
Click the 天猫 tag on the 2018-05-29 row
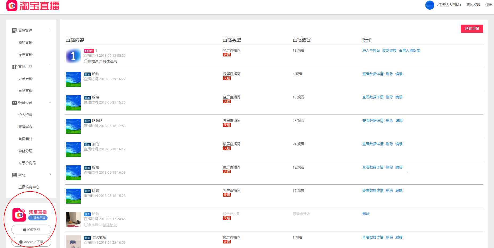[227, 78]
